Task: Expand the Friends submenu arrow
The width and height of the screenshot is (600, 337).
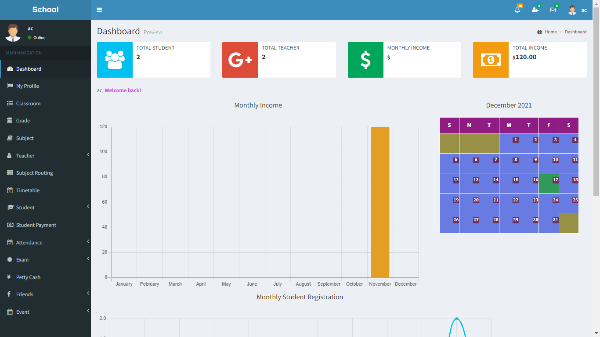Action: 88,293
